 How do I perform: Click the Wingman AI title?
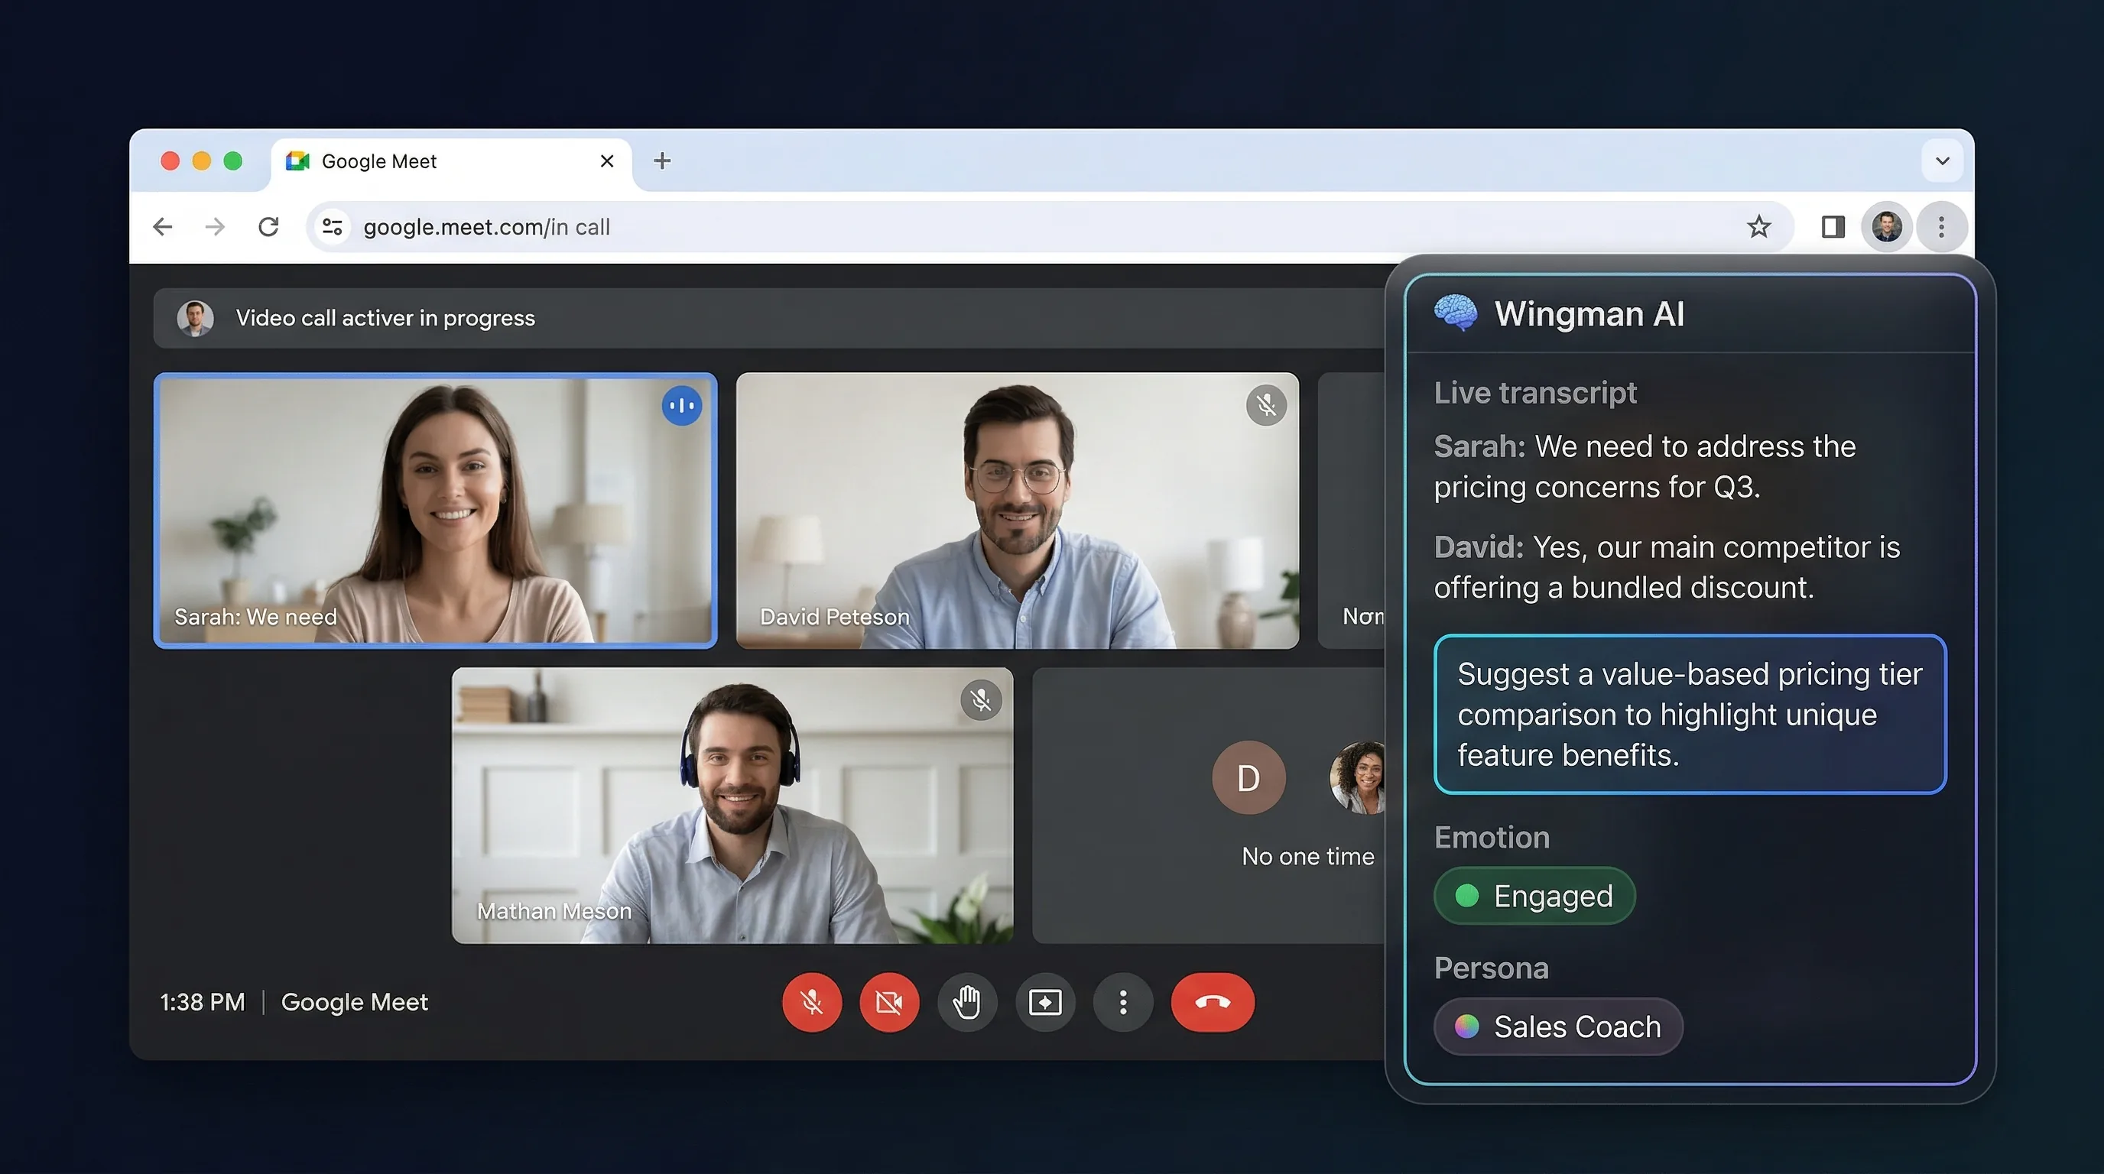(1589, 313)
